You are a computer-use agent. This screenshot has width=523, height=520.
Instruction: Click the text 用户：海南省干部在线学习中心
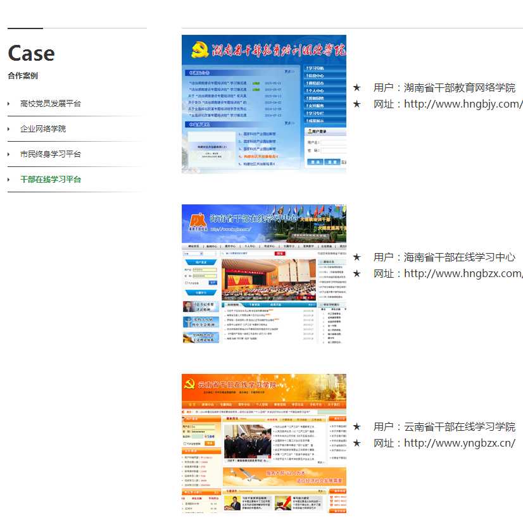click(x=444, y=257)
